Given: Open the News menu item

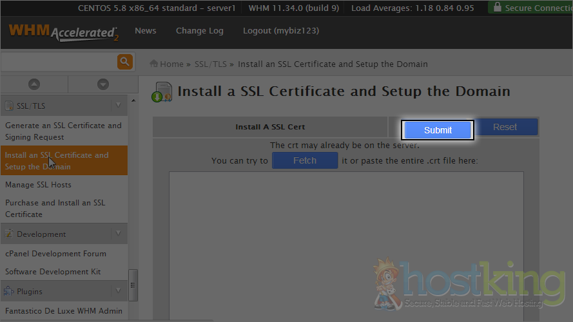Looking at the screenshot, I should click(145, 31).
